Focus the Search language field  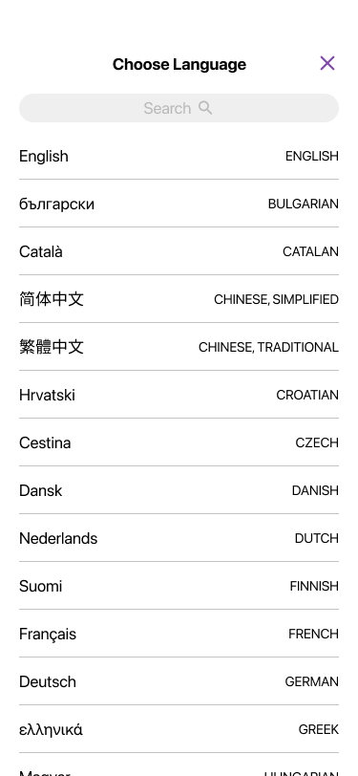click(179, 108)
